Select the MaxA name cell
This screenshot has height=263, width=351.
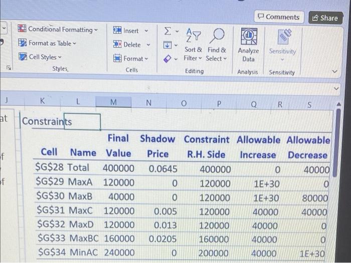click(x=80, y=182)
